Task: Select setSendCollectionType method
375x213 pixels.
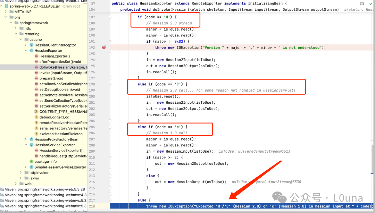Action: pos(64,100)
